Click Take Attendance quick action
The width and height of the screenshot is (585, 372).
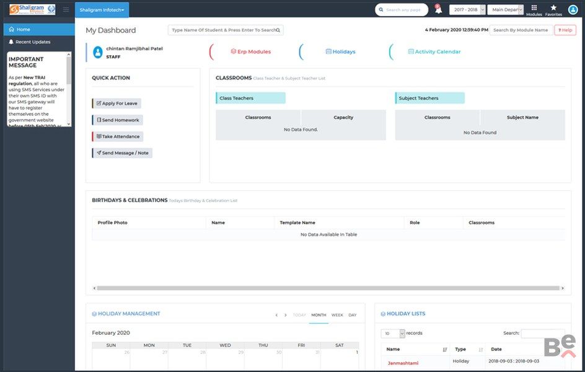(x=118, y=136)
